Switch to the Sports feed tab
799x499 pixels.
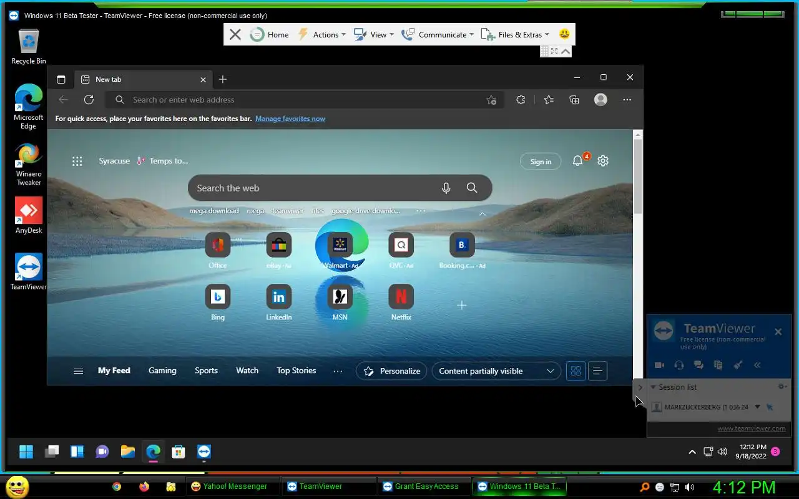point(206,371)
